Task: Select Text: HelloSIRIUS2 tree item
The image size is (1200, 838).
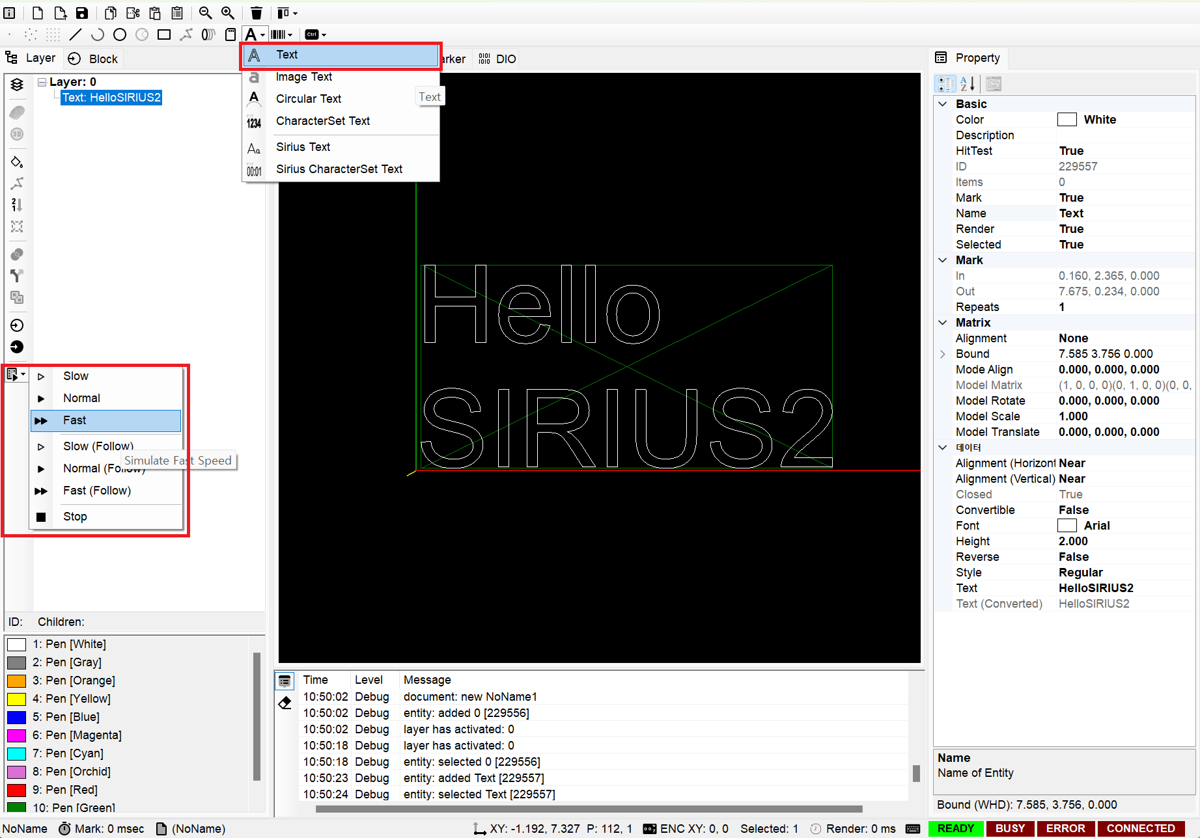Action: click(111, 98)
